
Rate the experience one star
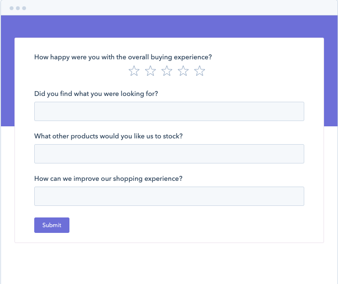(x=134, y=71)
